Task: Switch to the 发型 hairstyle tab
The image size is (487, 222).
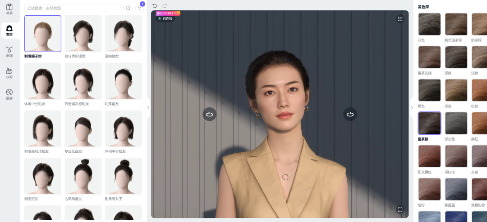Action: pos(9,31)
